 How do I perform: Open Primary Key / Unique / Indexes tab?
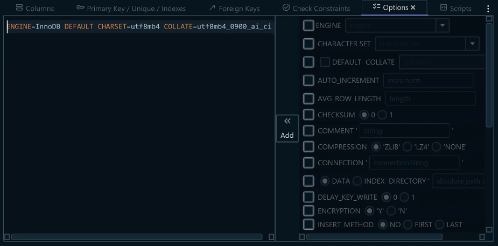(131, 8)
